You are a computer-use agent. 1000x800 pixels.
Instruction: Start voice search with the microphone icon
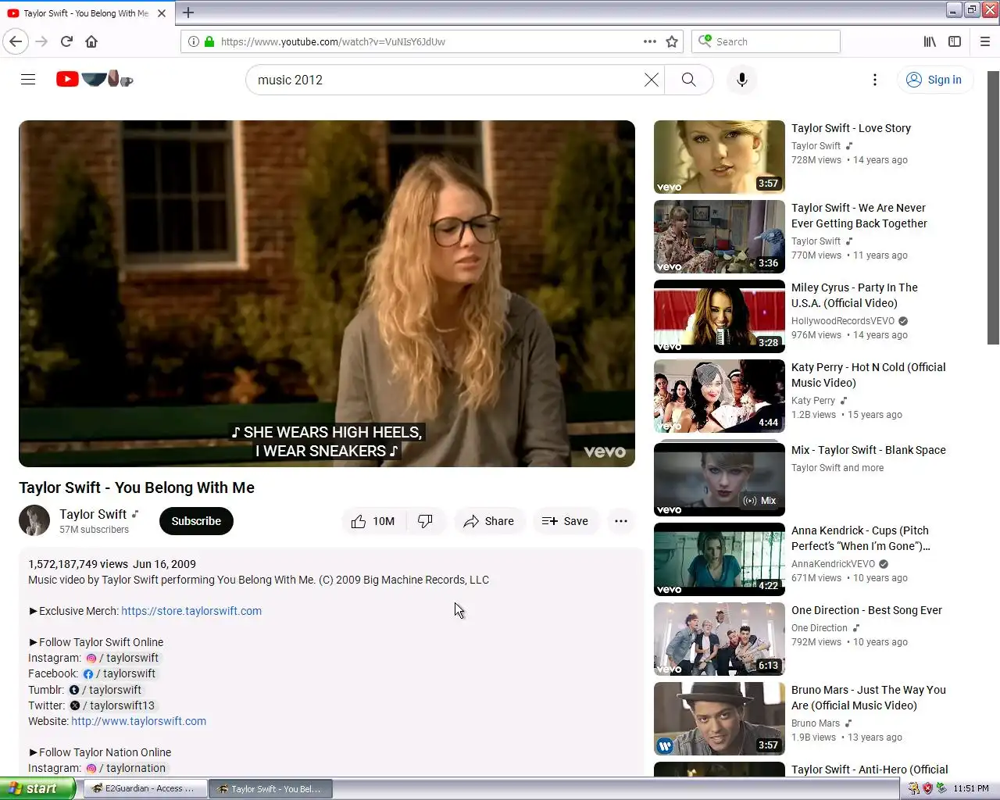click(x=742, y=80)
